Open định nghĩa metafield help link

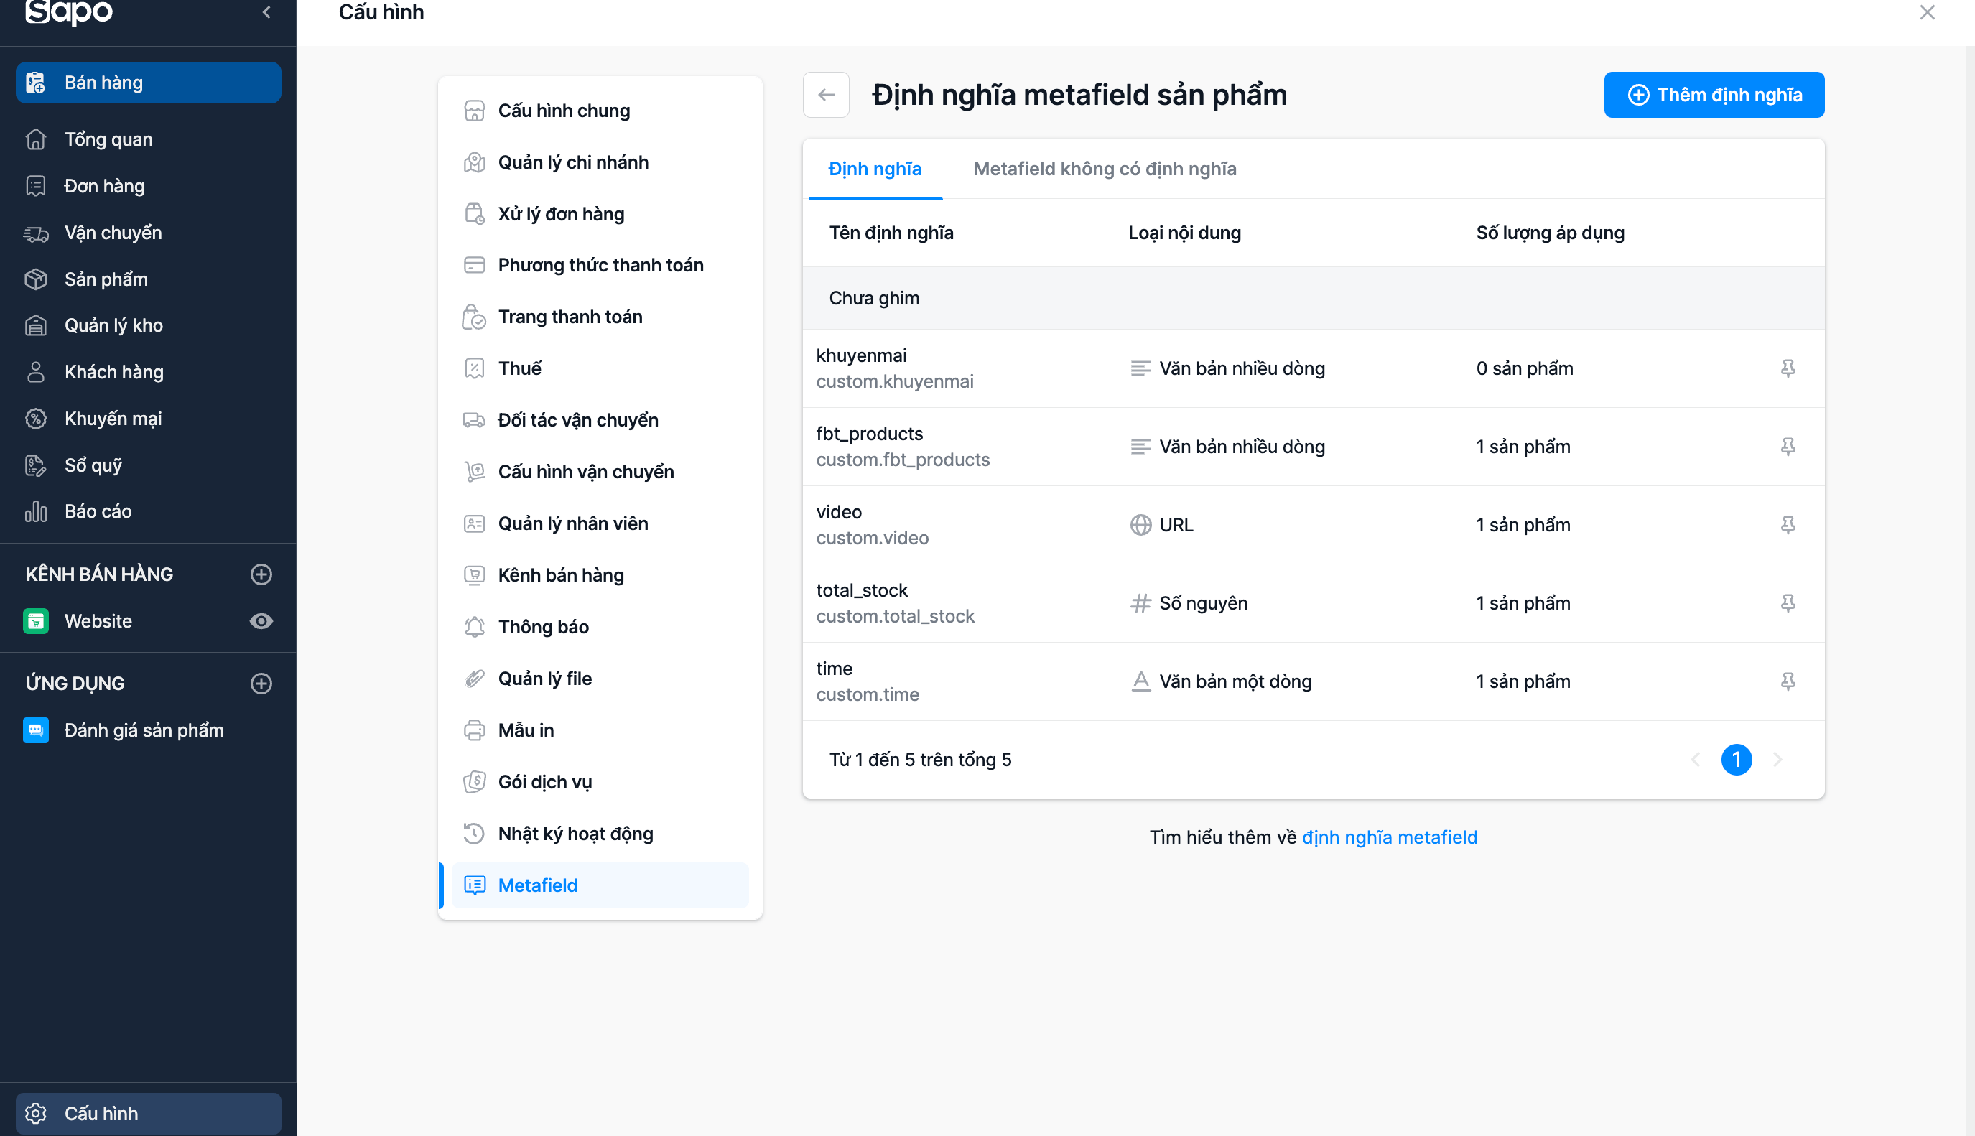click(x=1390, y=837)
